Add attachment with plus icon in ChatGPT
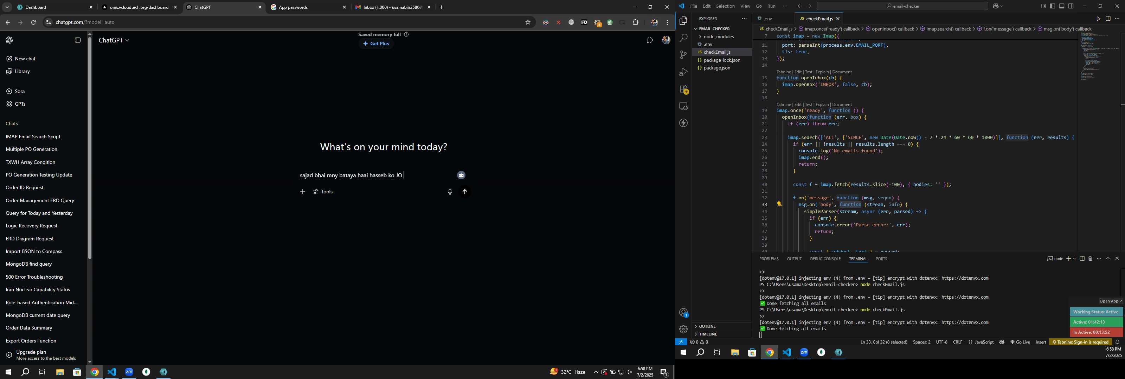The image size is (1125, 379). click(x=302, y=192)
